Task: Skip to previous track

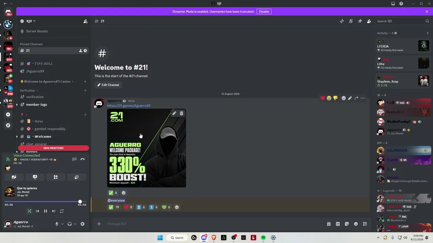Action: tap(38, 211)
